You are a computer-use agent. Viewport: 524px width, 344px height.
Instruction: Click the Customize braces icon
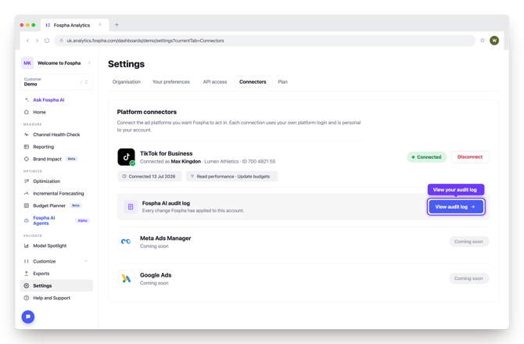click(x=27, y=261)
